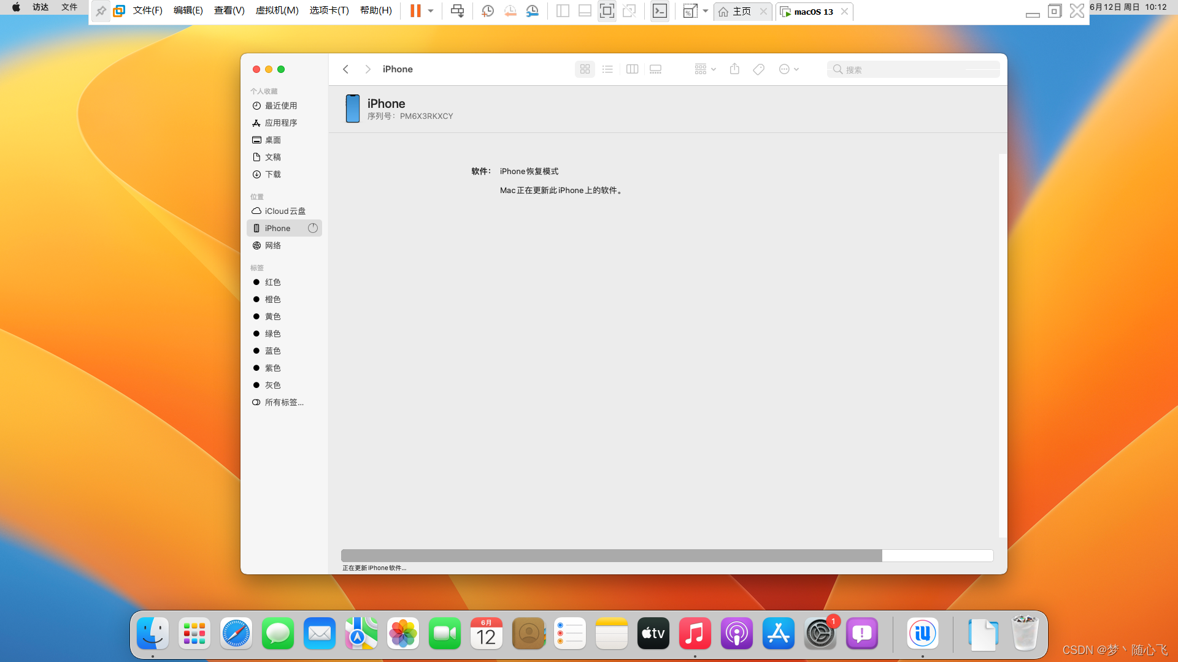The image size is (1178, 662).
Task: Open the VM power options dropdown arrow
Action: (431, 11)
